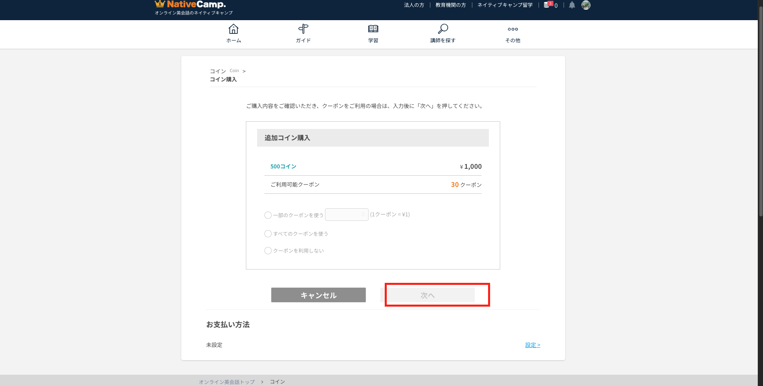Open the Guide (ガイド) signpost icon
The height and width of the screenshot is (386, 763).
coord(303,29)
